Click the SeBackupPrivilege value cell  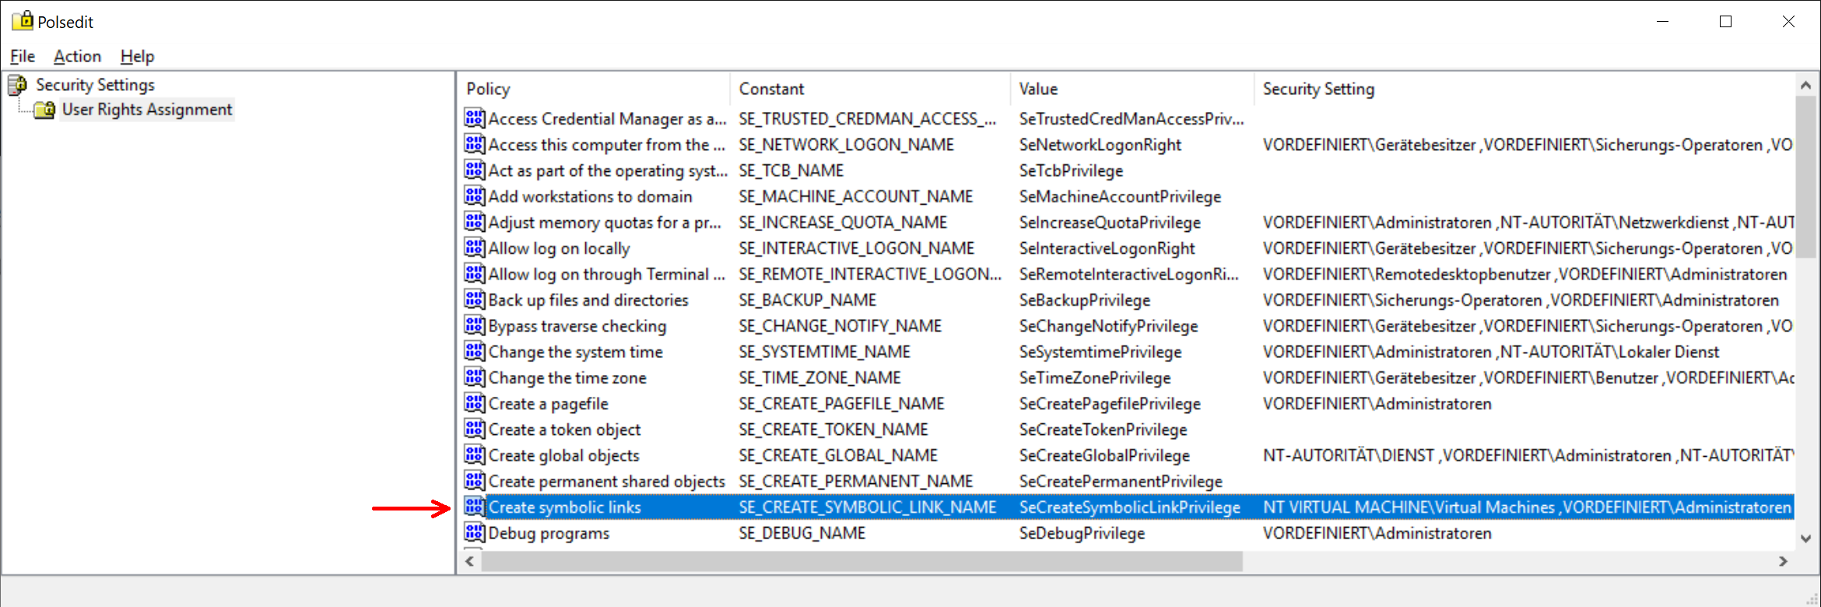1084,300
